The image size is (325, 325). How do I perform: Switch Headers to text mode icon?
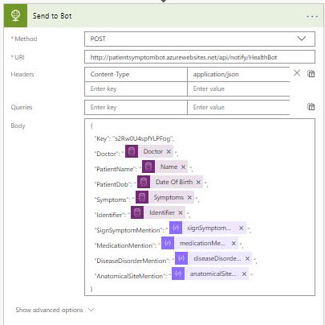(311, 73)
